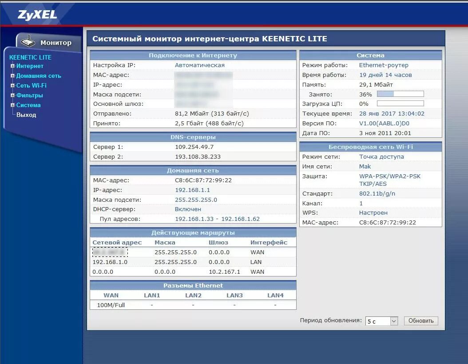Screen dimensions: 468x364
Task: Click the address pool 192.168.1.33 - 192.168.1.62
Action: click(x=217, y=219)
